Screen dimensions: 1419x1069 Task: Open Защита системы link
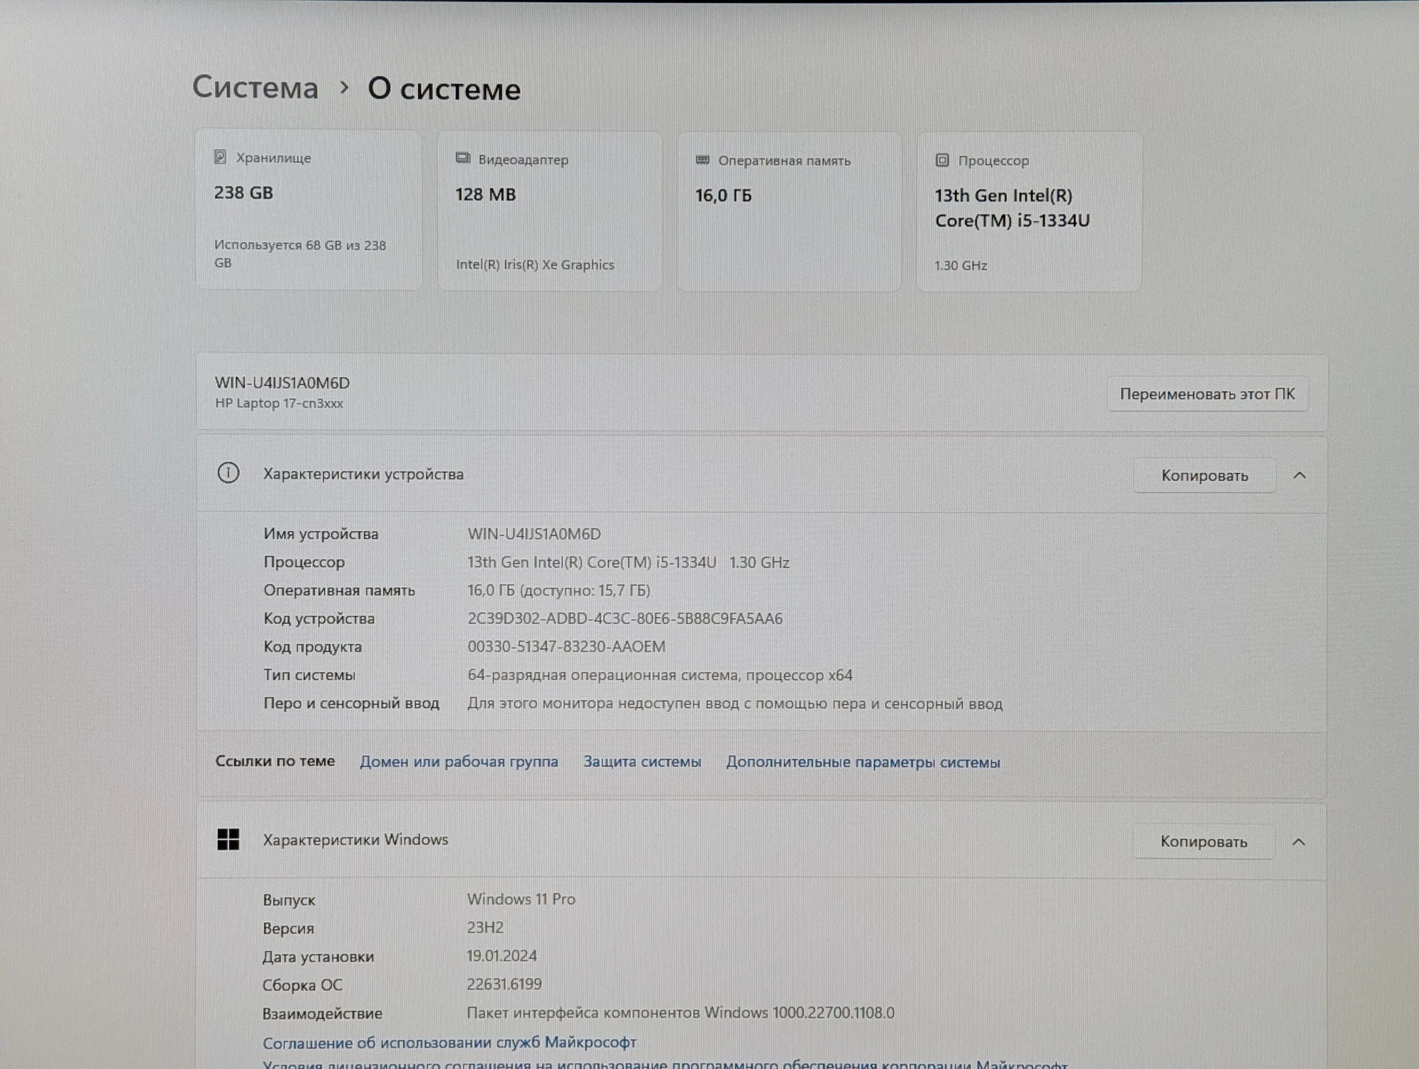(x=642, y=762)
